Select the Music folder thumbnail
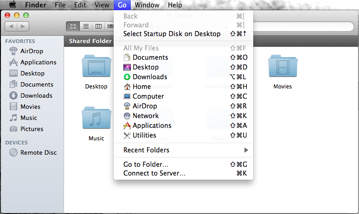Image resolution: width=359 pixels, height=214 pixels. coord(96,118)
